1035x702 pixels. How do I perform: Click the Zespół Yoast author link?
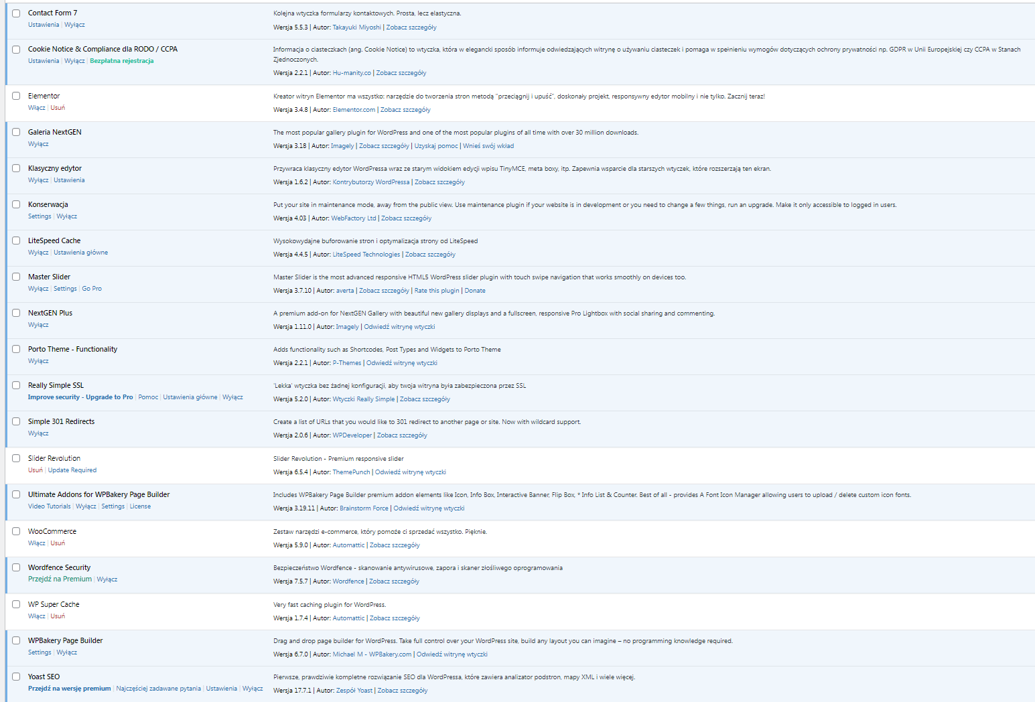click(354, 691)
